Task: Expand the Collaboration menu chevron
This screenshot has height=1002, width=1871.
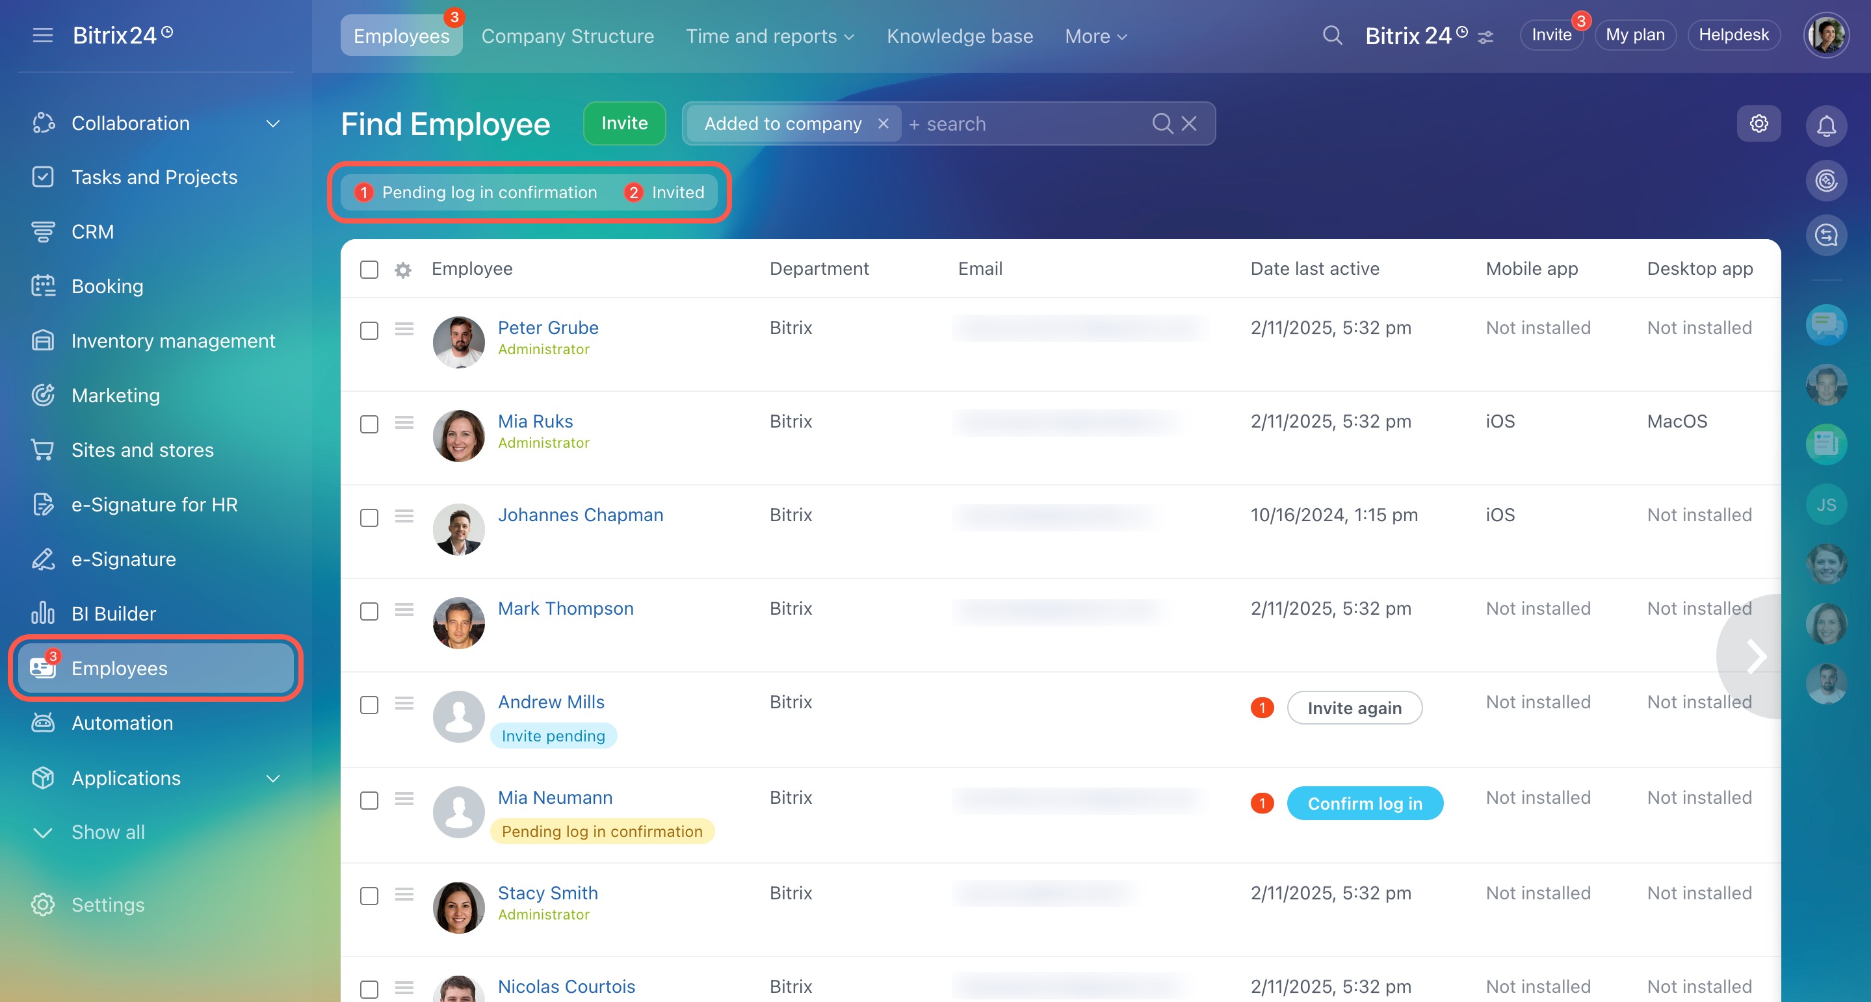Action: (x=273, y=124)
